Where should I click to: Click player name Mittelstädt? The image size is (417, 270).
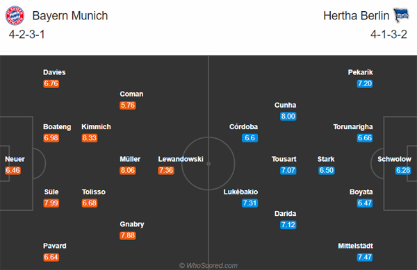(x=355, y=246)
